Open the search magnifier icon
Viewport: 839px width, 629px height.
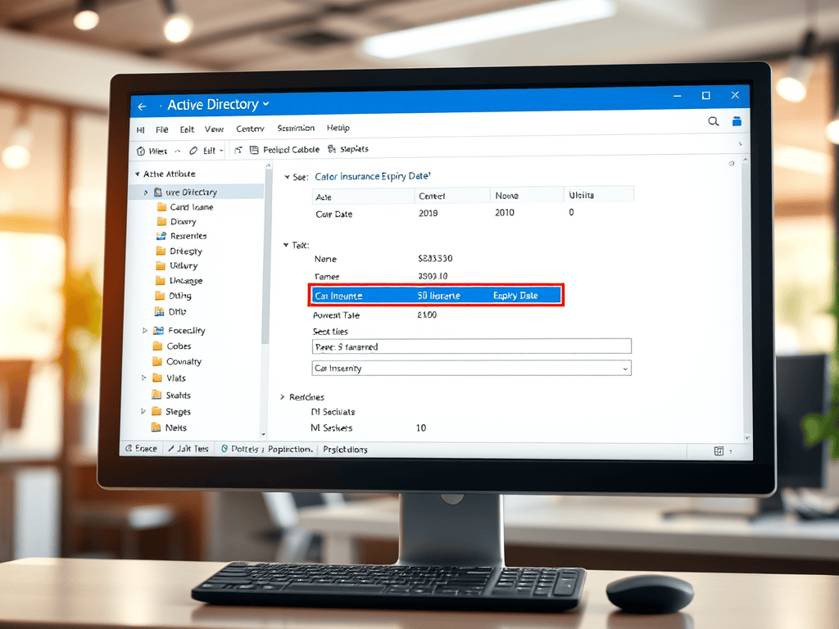[x=714, y=121]
